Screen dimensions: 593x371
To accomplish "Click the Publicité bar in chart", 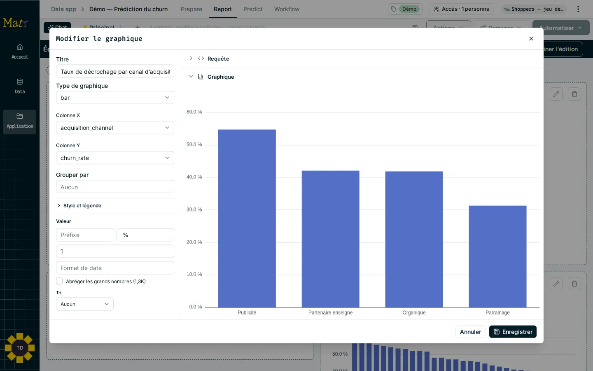I will [247, 218].
